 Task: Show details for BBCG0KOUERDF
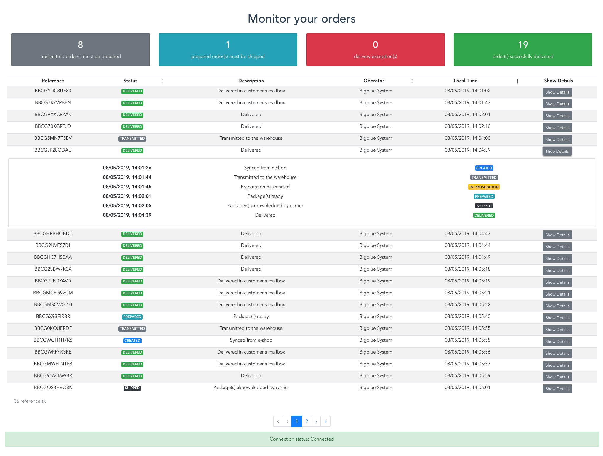pos(557,330)
